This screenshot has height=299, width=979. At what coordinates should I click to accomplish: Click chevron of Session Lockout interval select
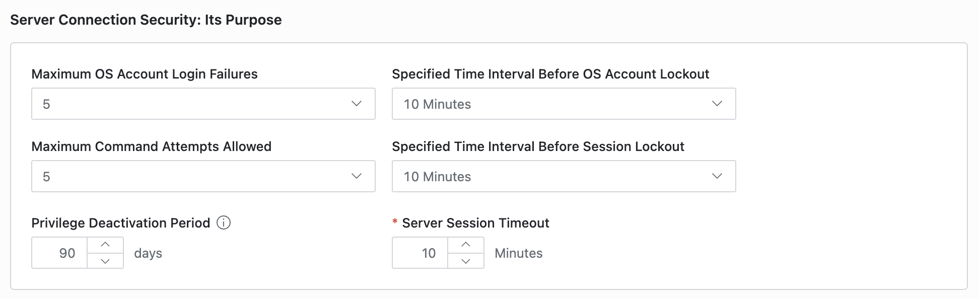[717, 176]
